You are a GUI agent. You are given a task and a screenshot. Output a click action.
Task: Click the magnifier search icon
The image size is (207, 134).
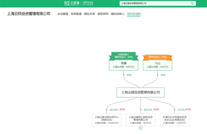192,4
